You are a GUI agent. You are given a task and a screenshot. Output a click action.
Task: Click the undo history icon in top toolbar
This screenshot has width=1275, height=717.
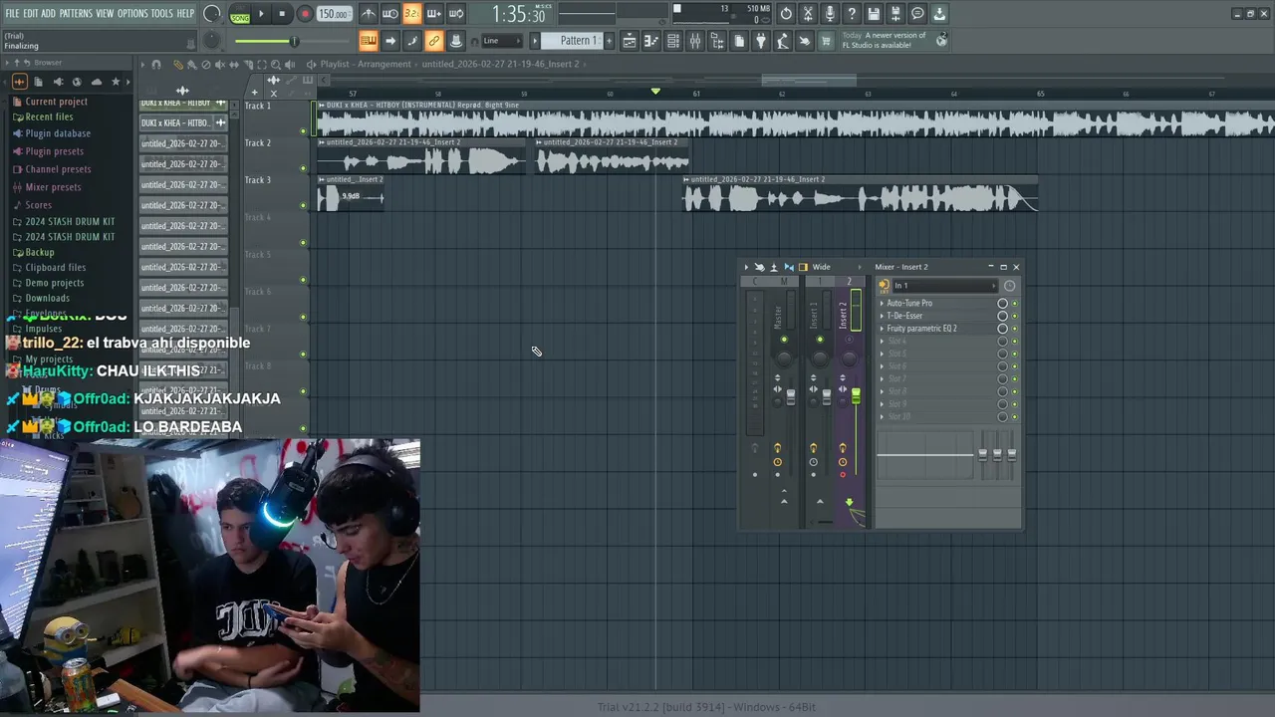(x=786, y=14)
